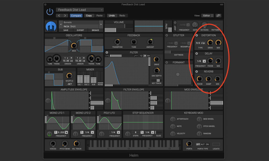
Task: Click the reverb FEEDB knob
Action: (x=200, y=79)
